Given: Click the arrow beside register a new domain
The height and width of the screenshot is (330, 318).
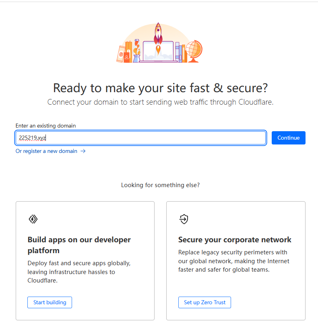Looking at the screenshot, I should [x=83, y=151].
